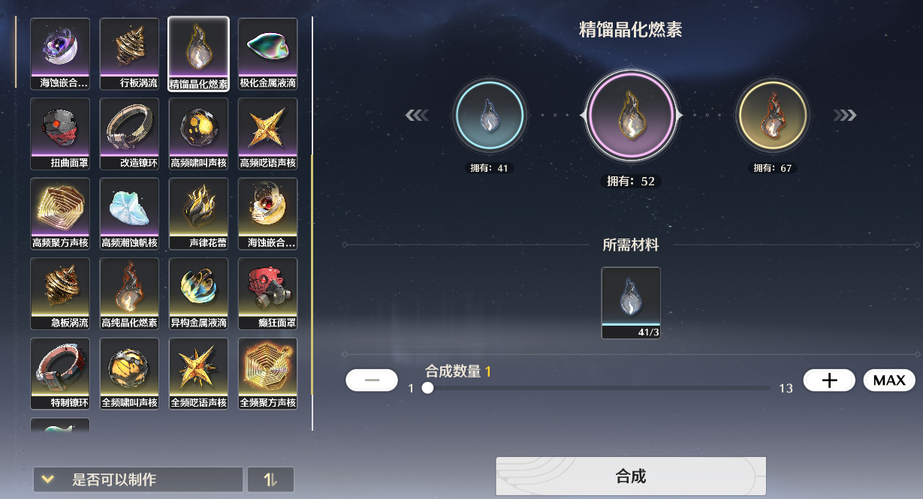Decrease synthesis quantity with minus button
Image resolution: width=923 pixels, height=499 pixels.
pos(372,380)
